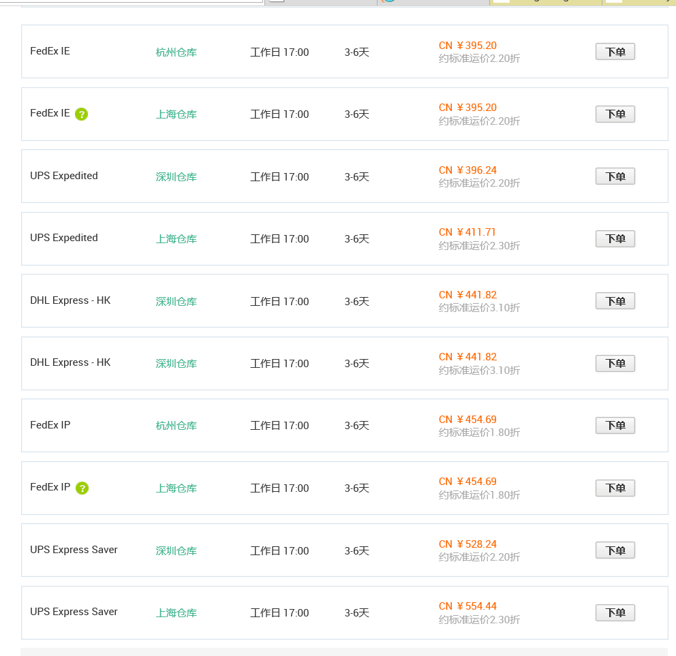Click the help icon beside FedEx IE
The height and width of the screenshot is (656, 676).
(x=82, y=114)
